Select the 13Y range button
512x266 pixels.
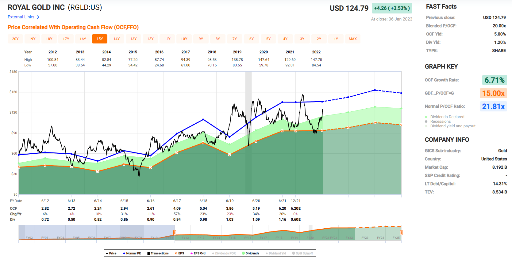133,39
